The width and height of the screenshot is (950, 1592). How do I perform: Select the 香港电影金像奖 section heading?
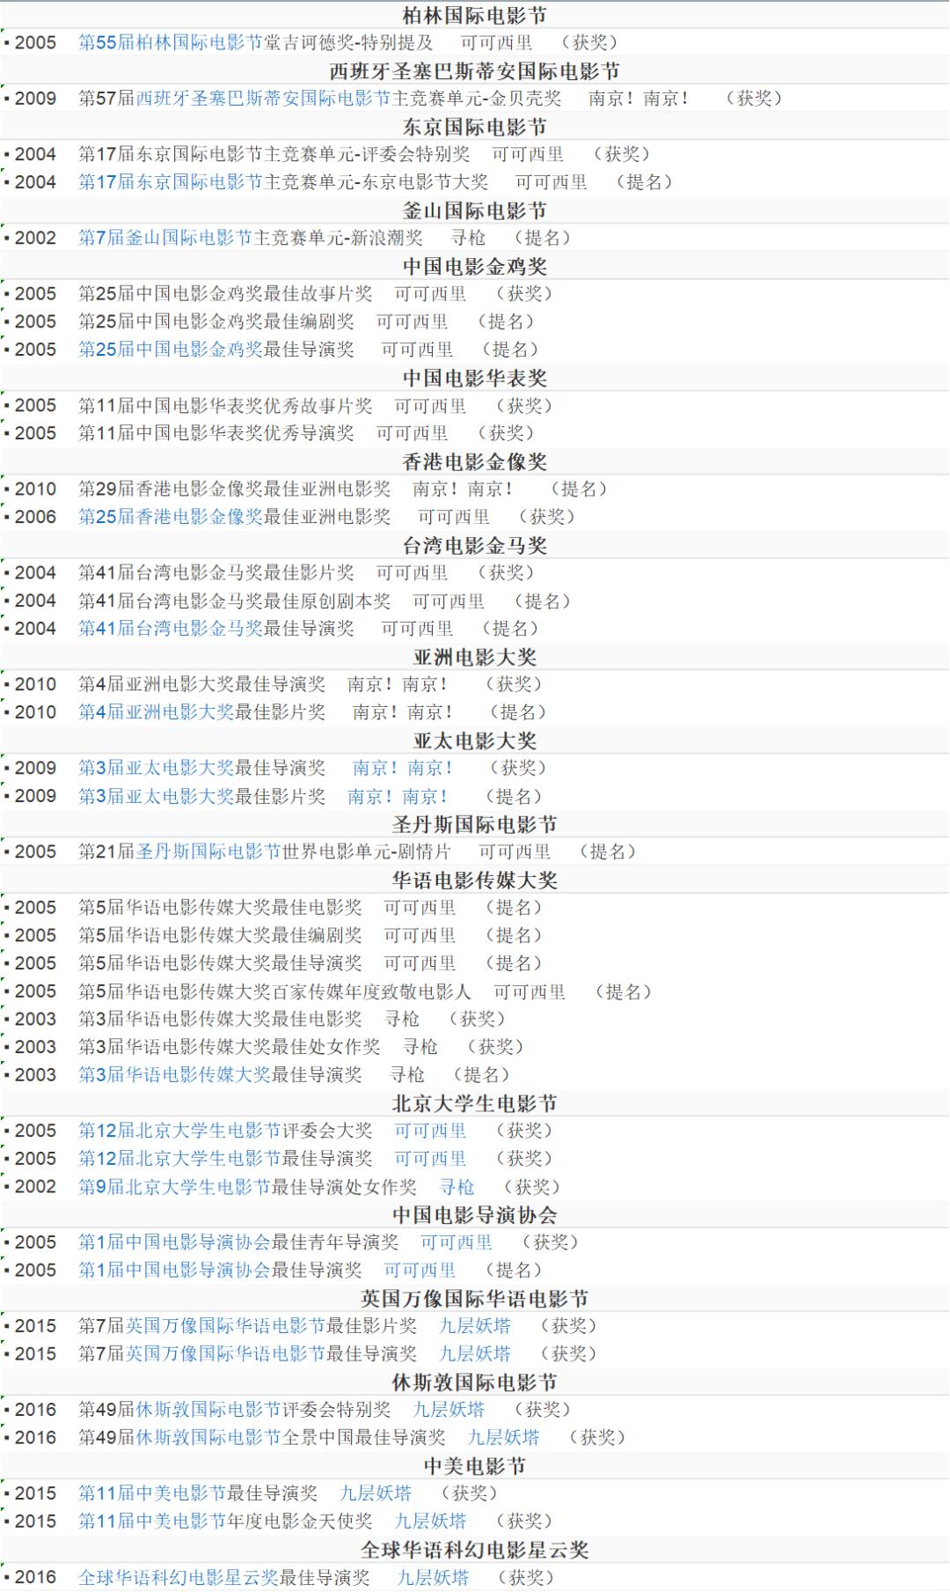(475, 461)
